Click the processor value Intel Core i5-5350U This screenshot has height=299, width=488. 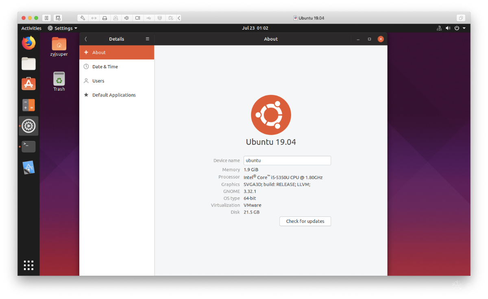tap(283, 177)
